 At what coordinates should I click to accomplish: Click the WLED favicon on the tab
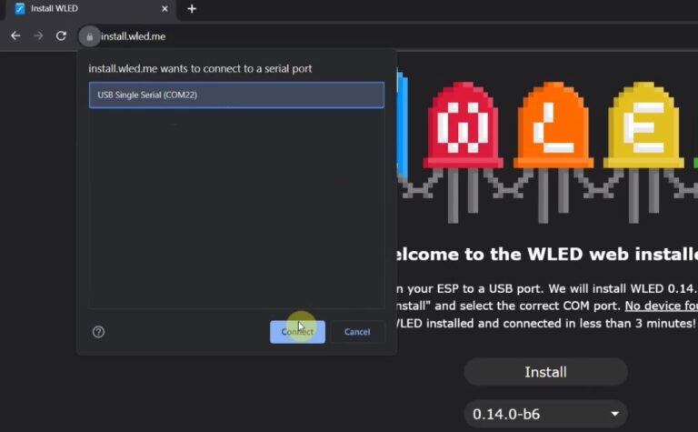tap(20, 9)
